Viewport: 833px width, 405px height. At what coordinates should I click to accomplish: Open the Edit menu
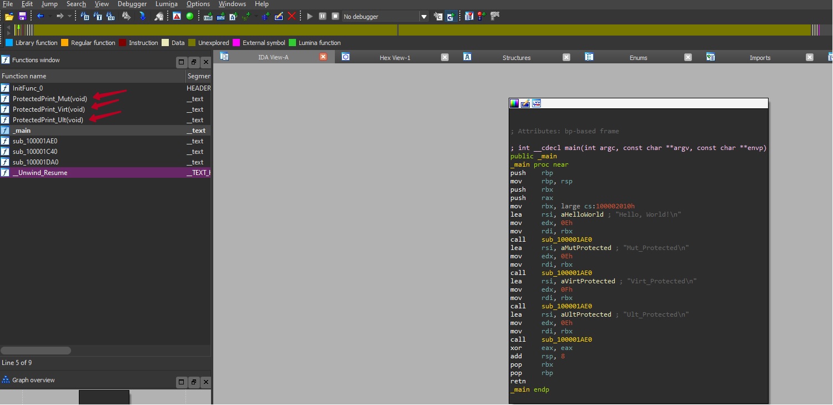(27, 4)
